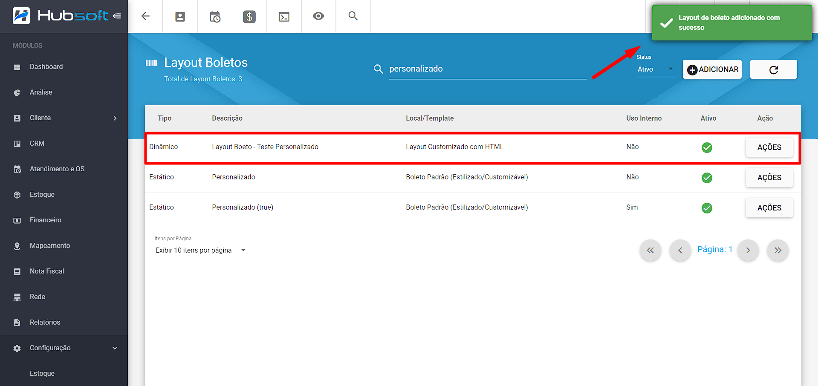Open AÇÕES for Personalizado (true) row
Image resolution: width=818 pixels, height=386 pixels.
pos(769,208)
